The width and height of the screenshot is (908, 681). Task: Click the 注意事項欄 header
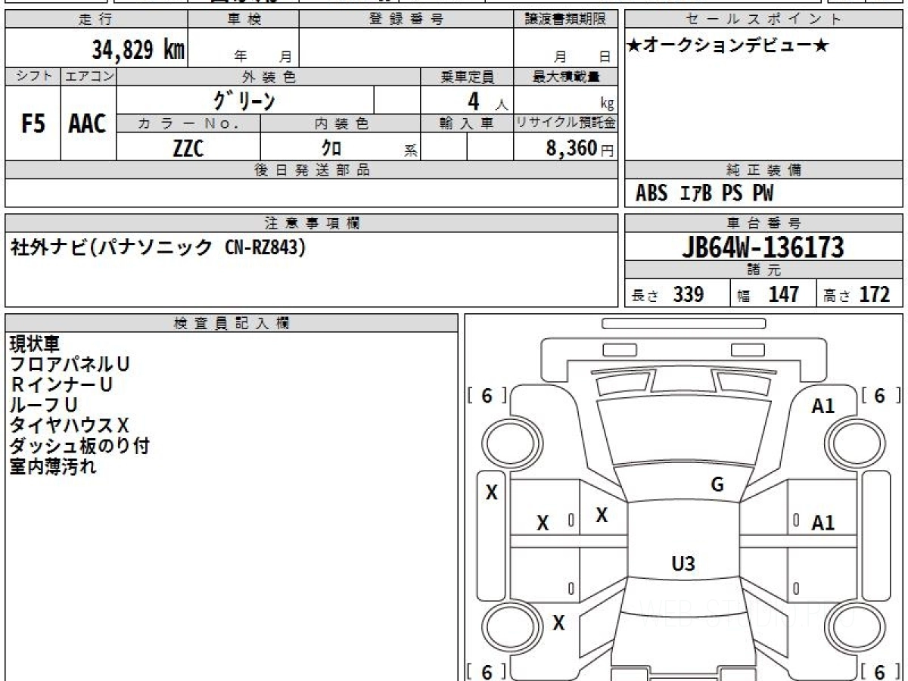click(x=312, y=223)
